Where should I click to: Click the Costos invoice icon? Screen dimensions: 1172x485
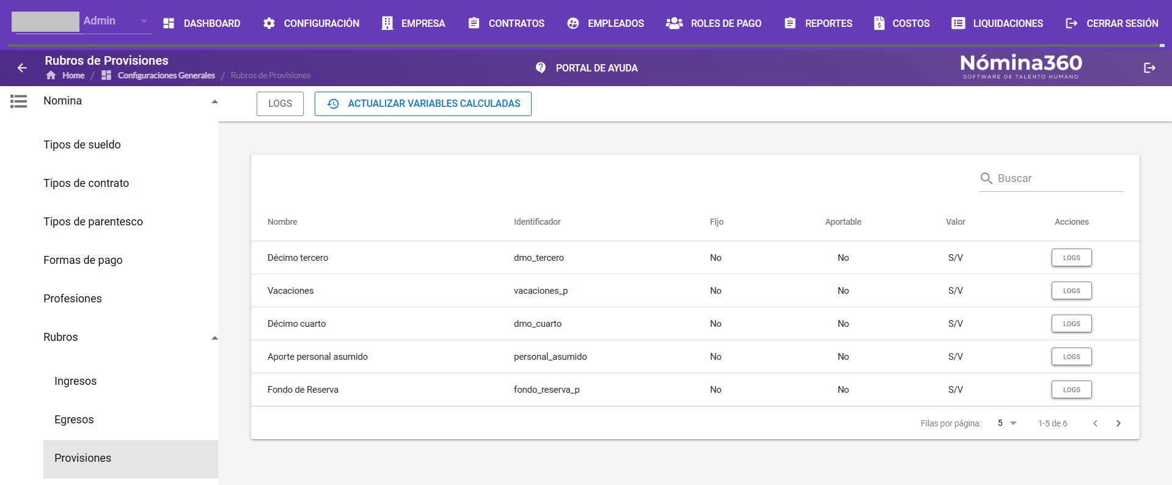pyautogui.click(x=879, y=23)
